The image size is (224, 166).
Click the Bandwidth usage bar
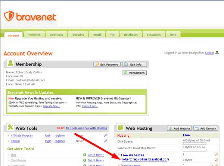195,150
